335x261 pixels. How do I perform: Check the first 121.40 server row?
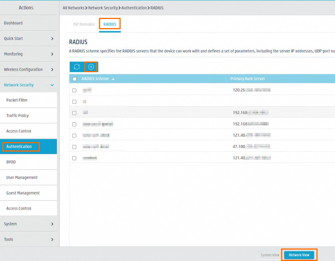coord(74,136)
